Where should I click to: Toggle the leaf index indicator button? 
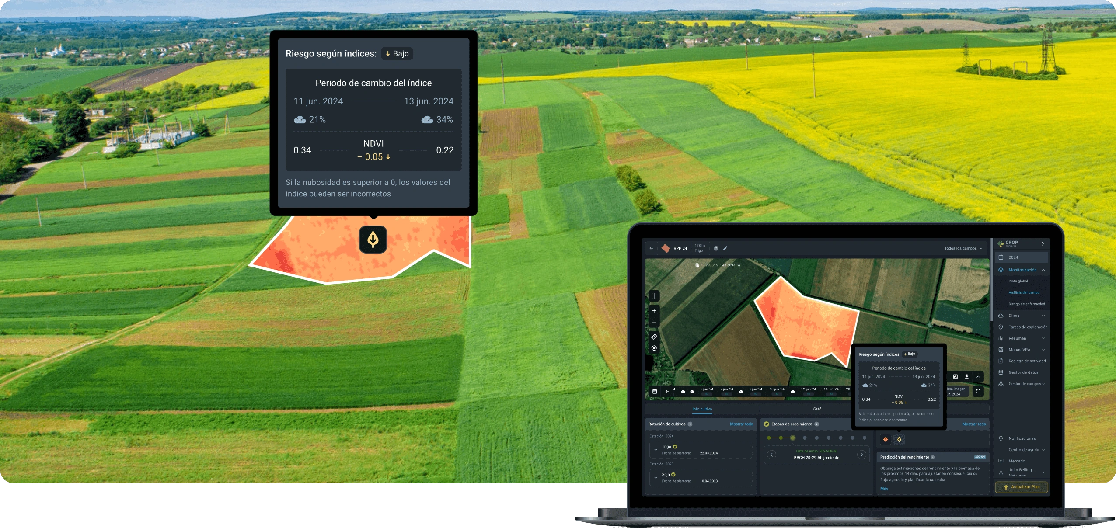(x=899, y=439)
